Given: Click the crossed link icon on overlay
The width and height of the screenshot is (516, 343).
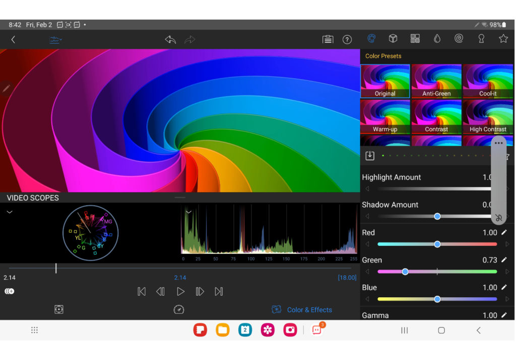Looking at the screenshot, I should (498, 217).
